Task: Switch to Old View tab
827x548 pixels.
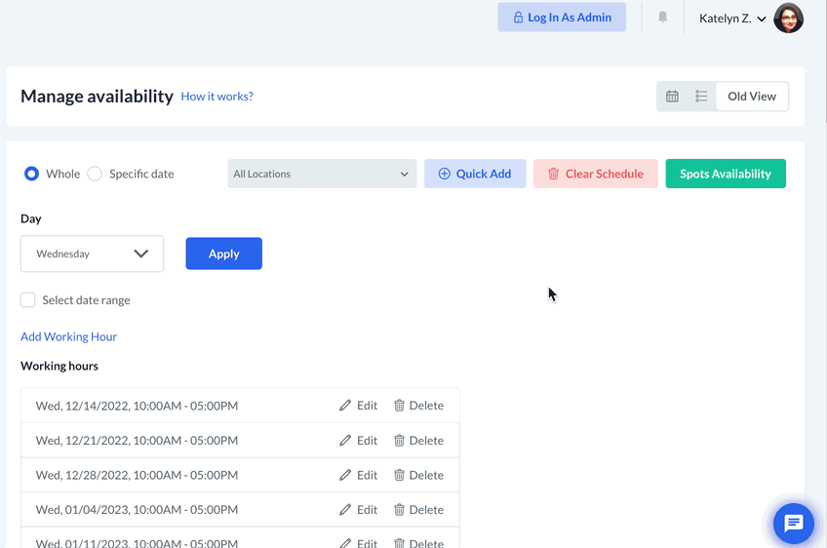Action: click(751, 97)
